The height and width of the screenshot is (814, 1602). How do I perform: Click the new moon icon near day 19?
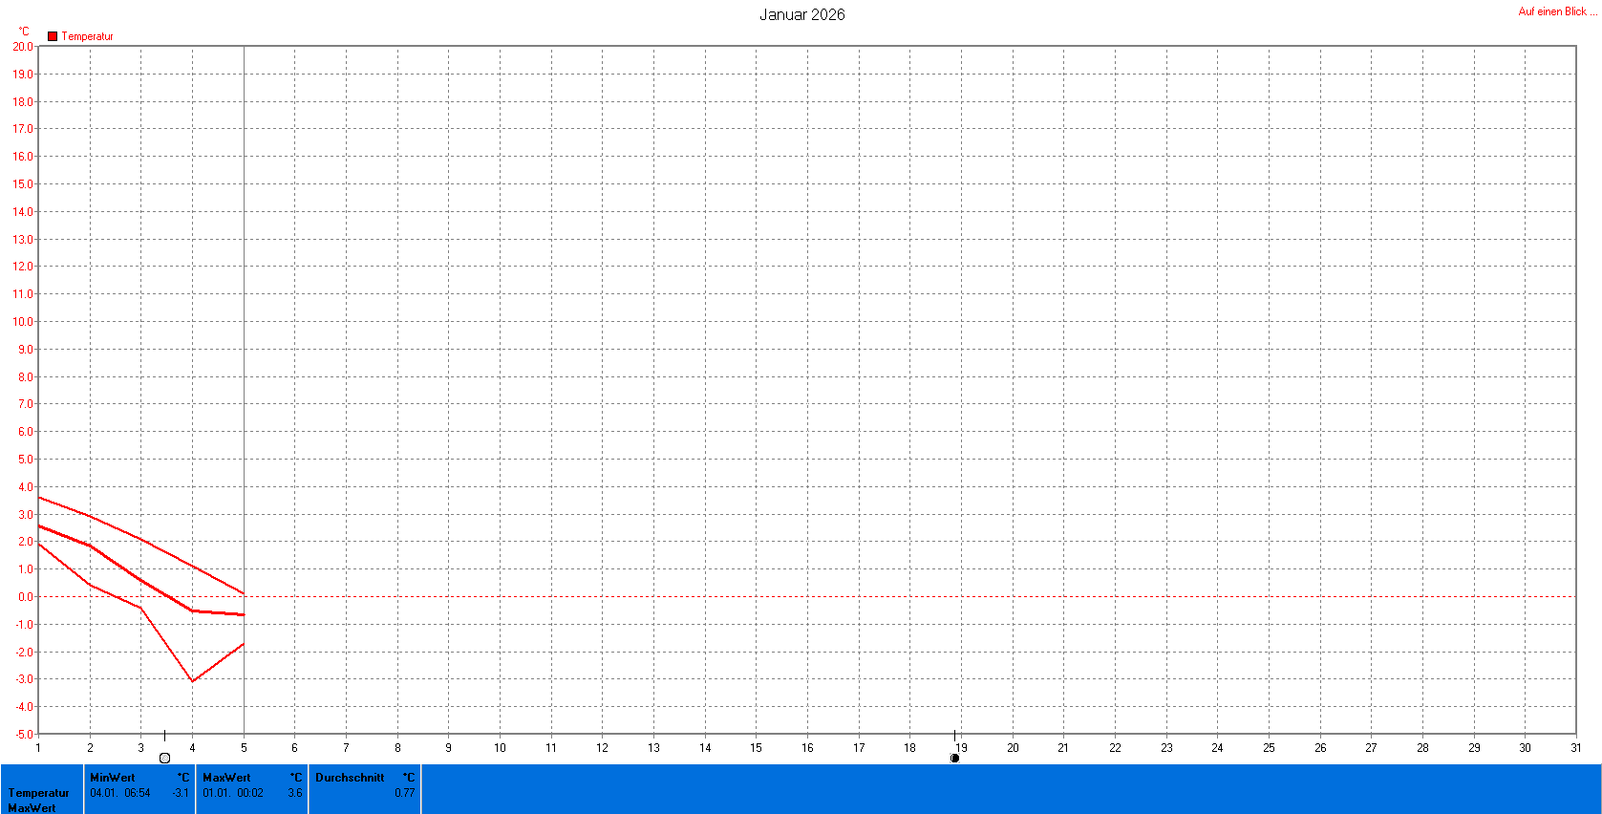[954, 758]
